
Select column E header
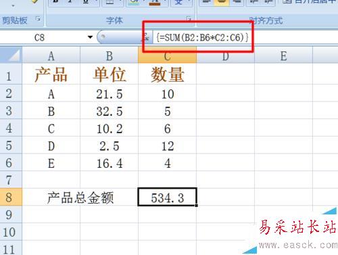(x=283, y=55)
